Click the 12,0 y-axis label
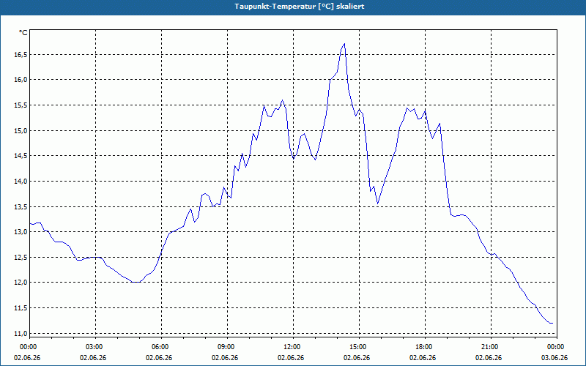Viewport: 586px width, 366px height. click(21, 283)
